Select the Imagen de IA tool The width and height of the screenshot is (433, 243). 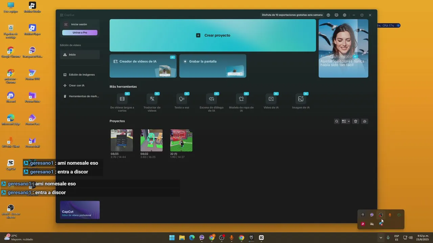(301, 101)
